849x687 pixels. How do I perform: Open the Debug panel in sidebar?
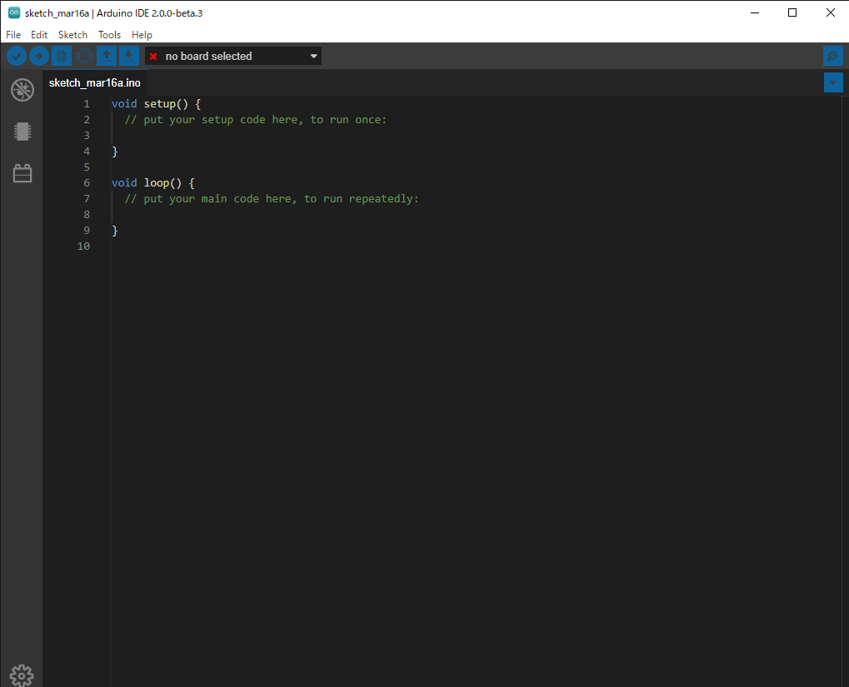[22, 90]
